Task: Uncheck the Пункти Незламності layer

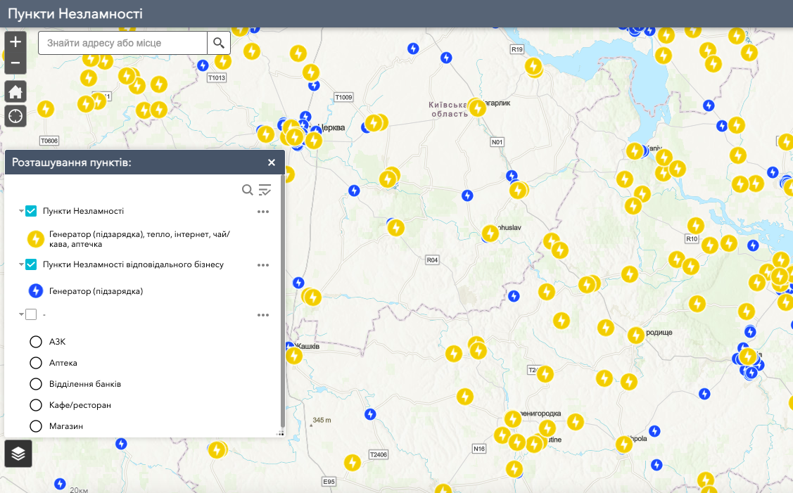Action: 31,211
